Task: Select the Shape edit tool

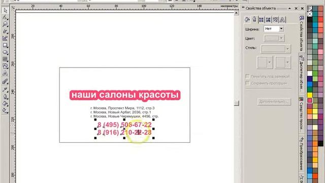Action: click(x=5, y=17)
